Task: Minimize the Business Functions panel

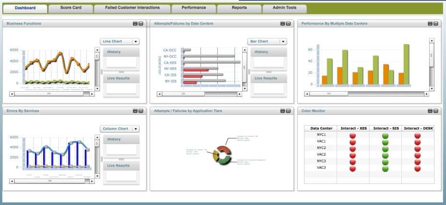Action: point(135,24)
